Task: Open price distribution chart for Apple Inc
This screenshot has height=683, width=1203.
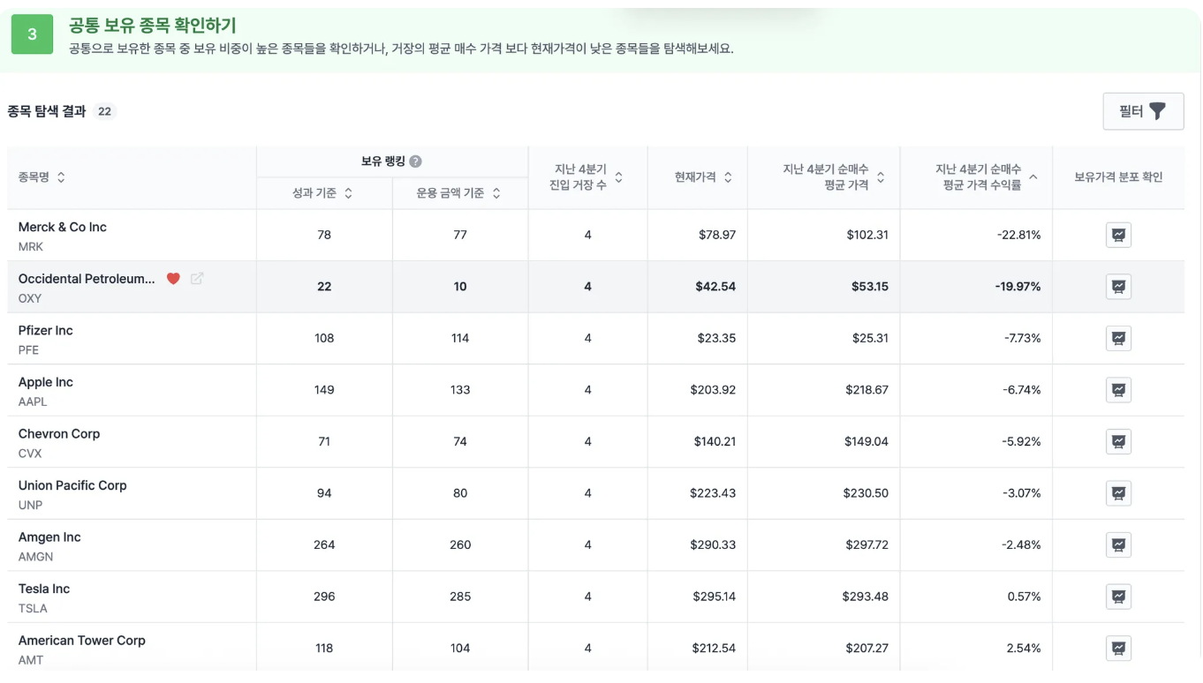Action: point(1118,390)
